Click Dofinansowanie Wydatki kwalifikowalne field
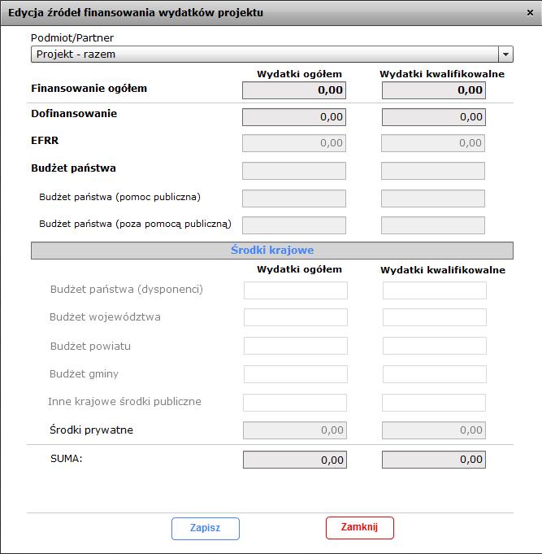Viewport: 542px width, 554px height. pos(434,117)
